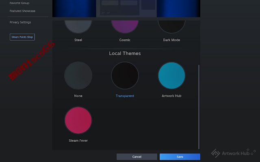This screenshot has width=260, height=162.
Task: Choose the teal Artwork Hub theme circle
Action: pyautogui.click(x=171, y=76)
